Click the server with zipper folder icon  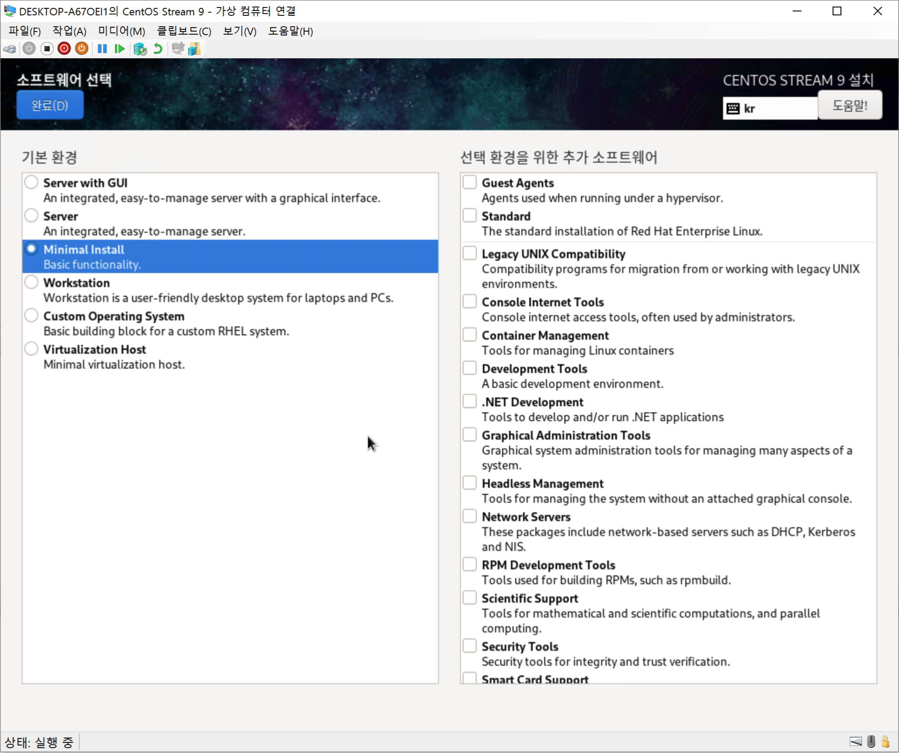[195, 49]
